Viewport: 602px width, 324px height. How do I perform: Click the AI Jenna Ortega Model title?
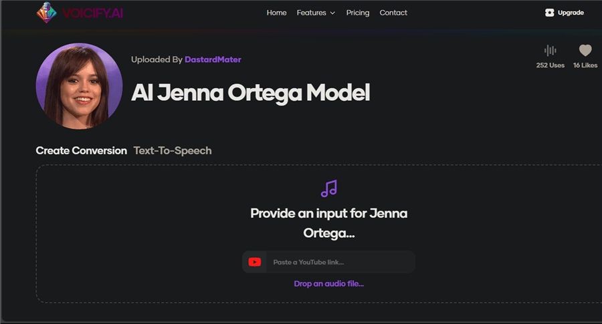[250, 93]
